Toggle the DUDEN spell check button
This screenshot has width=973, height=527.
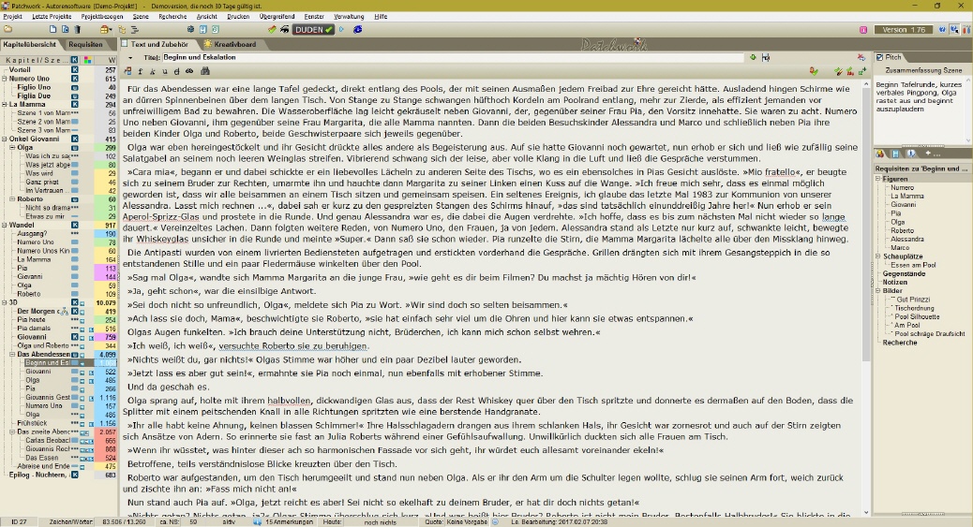(315, 29)
